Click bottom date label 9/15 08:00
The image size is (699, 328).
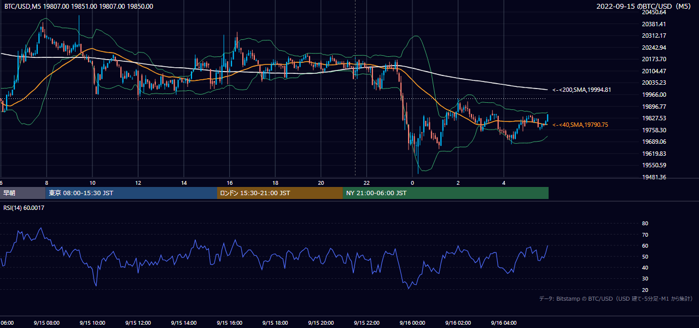46,323
